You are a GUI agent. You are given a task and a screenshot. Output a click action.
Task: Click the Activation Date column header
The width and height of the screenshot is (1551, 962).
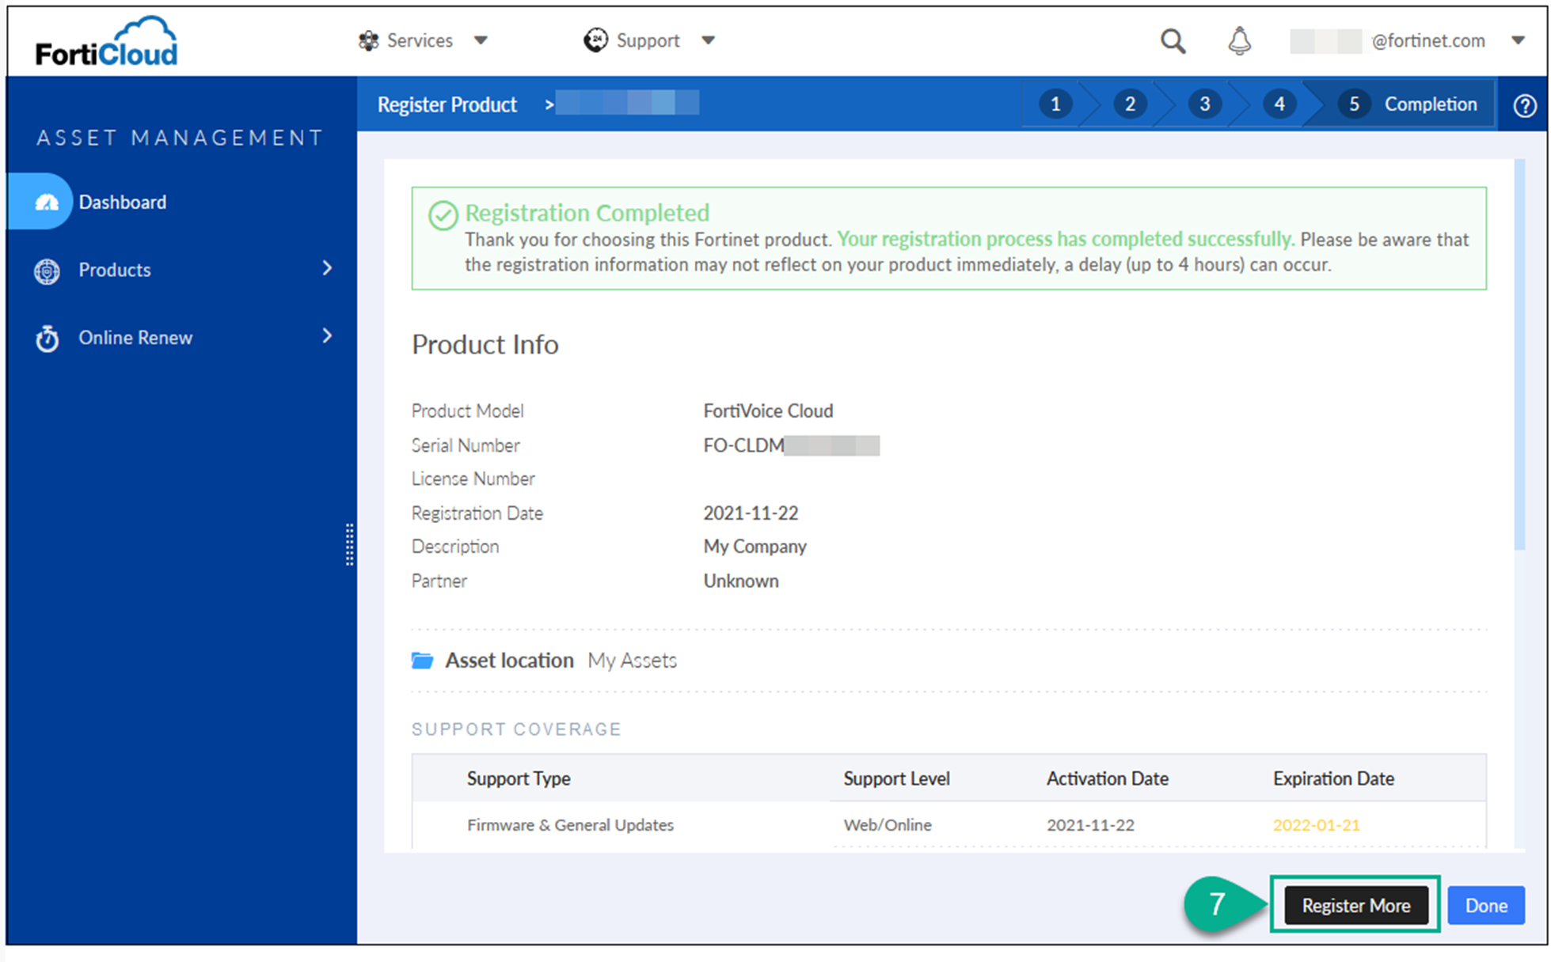pos(1107,778)
